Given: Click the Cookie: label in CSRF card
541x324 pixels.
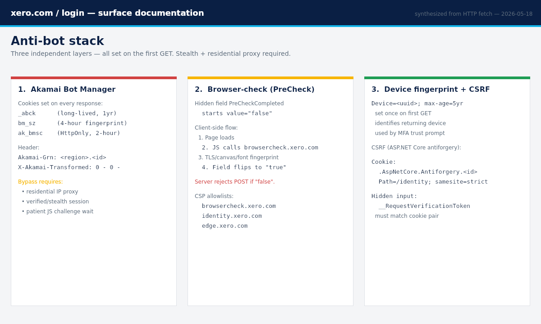Looking at the screenshot, I should pos(384,162).
